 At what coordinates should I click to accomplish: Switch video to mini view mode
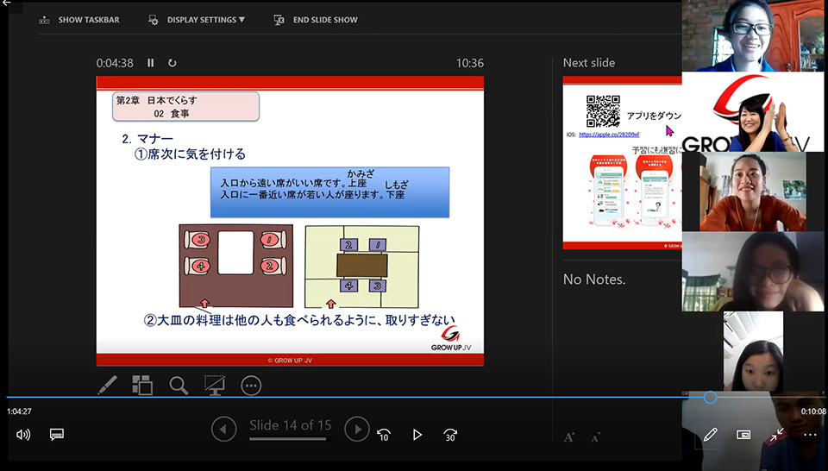tap(743, 435)
